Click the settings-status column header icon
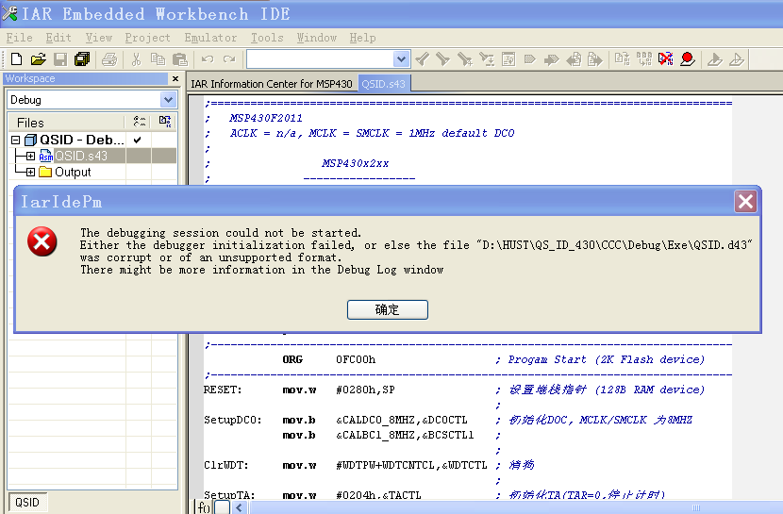 [x=139, y=122]
